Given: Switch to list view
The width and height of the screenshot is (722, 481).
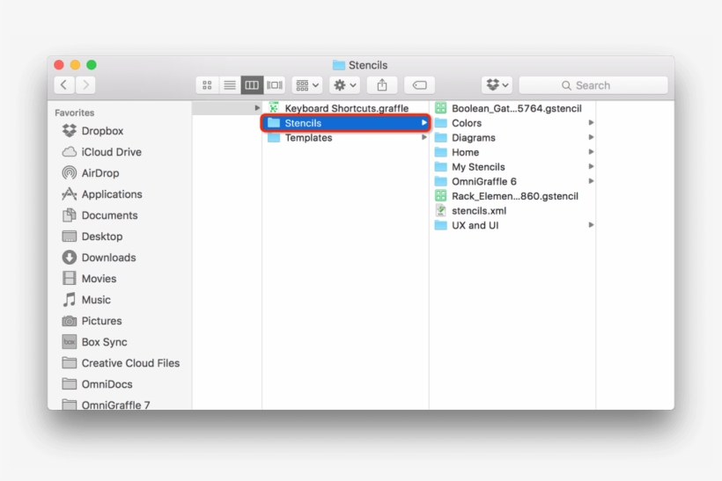Looking at the screenshot, I should pyautogui.click(x=230, y=85).
